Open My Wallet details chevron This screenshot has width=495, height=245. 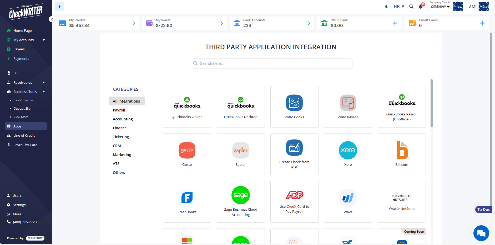point(221,23)
